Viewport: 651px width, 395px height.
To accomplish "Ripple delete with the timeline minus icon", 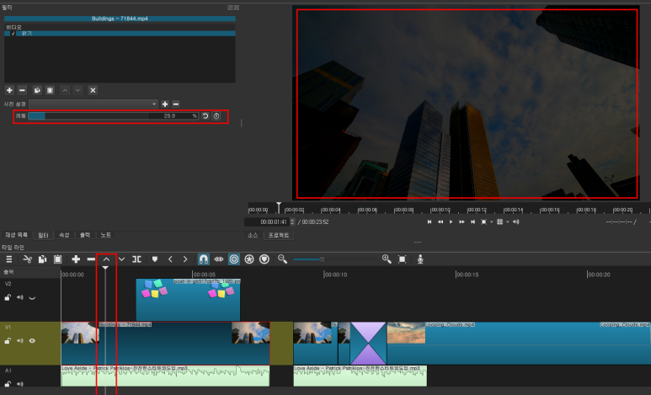I will point(91,259).
